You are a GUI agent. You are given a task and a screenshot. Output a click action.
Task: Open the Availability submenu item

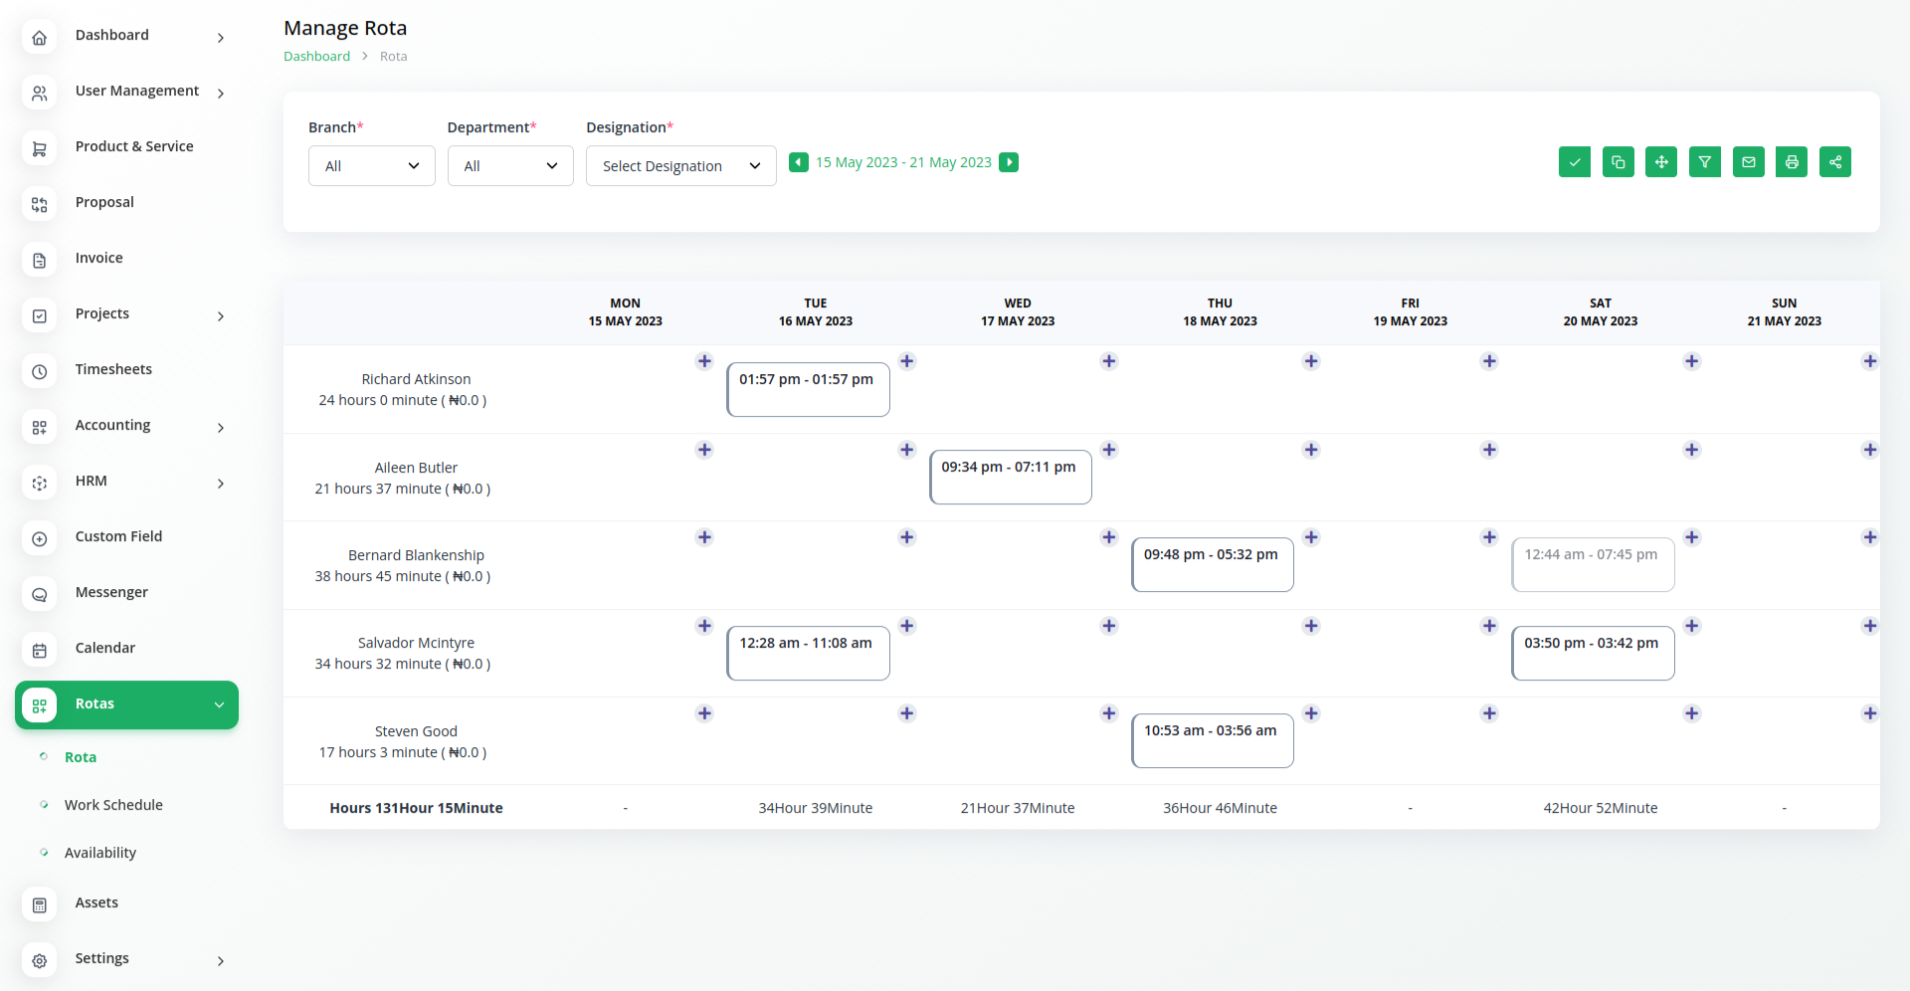click(100, 853)
